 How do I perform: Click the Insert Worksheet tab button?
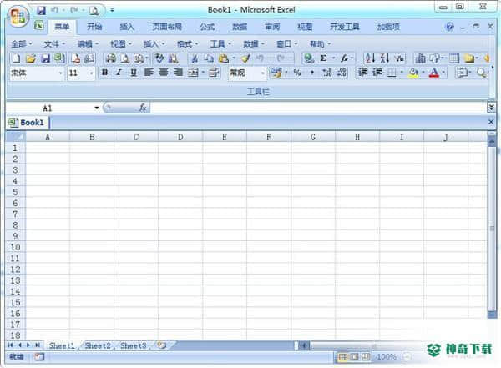(x=162, y=345)
